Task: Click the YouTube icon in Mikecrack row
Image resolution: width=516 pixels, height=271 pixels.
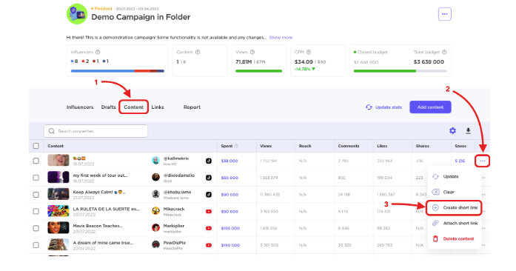Action: coord(209,212)
